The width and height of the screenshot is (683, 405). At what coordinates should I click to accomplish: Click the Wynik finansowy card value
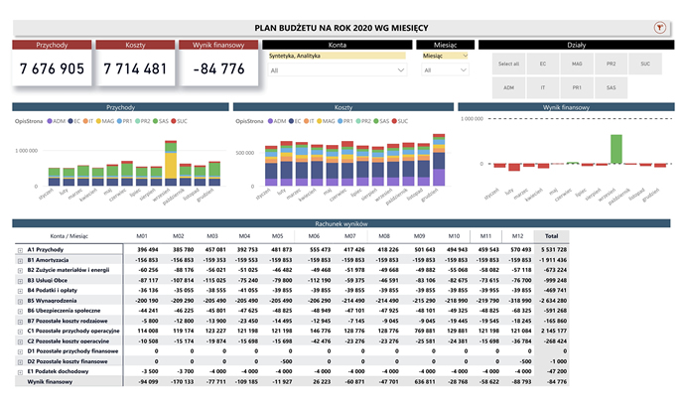pyautogui.click(x=216, y=68)
